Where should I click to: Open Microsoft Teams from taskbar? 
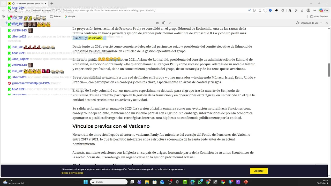click(139, 182)
